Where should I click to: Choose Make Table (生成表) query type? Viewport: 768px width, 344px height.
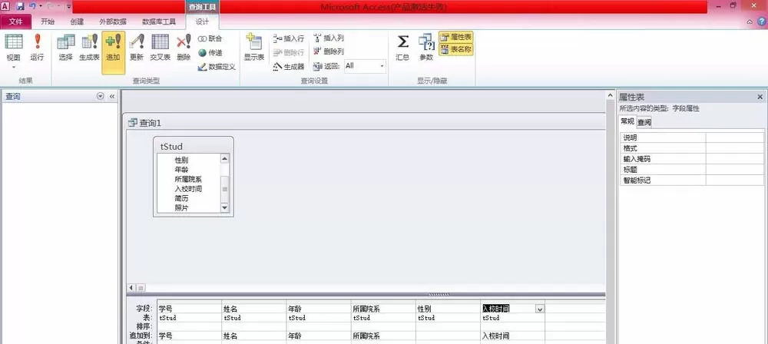pos(90,48)
